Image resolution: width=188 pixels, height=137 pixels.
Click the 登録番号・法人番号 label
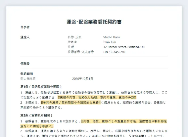click(81, 52)
